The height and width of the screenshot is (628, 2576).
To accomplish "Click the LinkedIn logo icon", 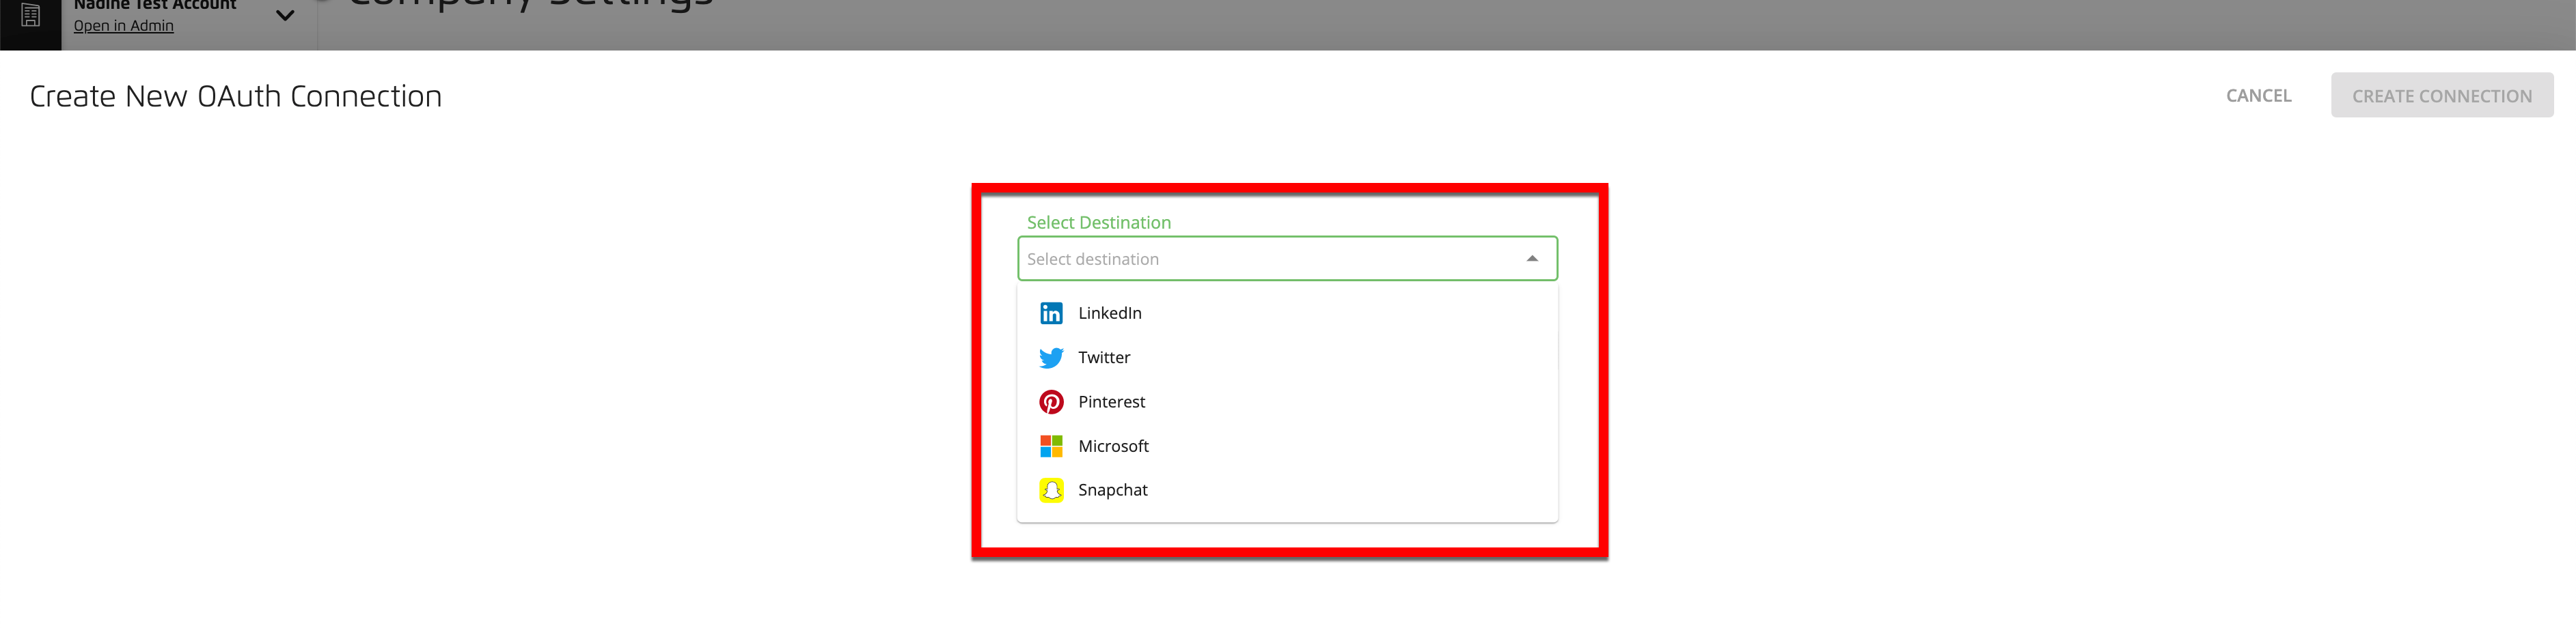I will 1051,313.
